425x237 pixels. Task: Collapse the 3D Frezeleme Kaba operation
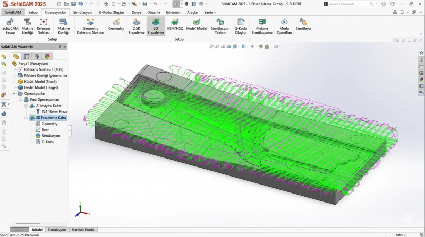tap(26, 118)
